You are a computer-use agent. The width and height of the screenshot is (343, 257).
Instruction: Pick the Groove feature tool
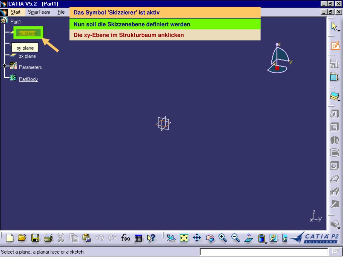coord(334,153)
